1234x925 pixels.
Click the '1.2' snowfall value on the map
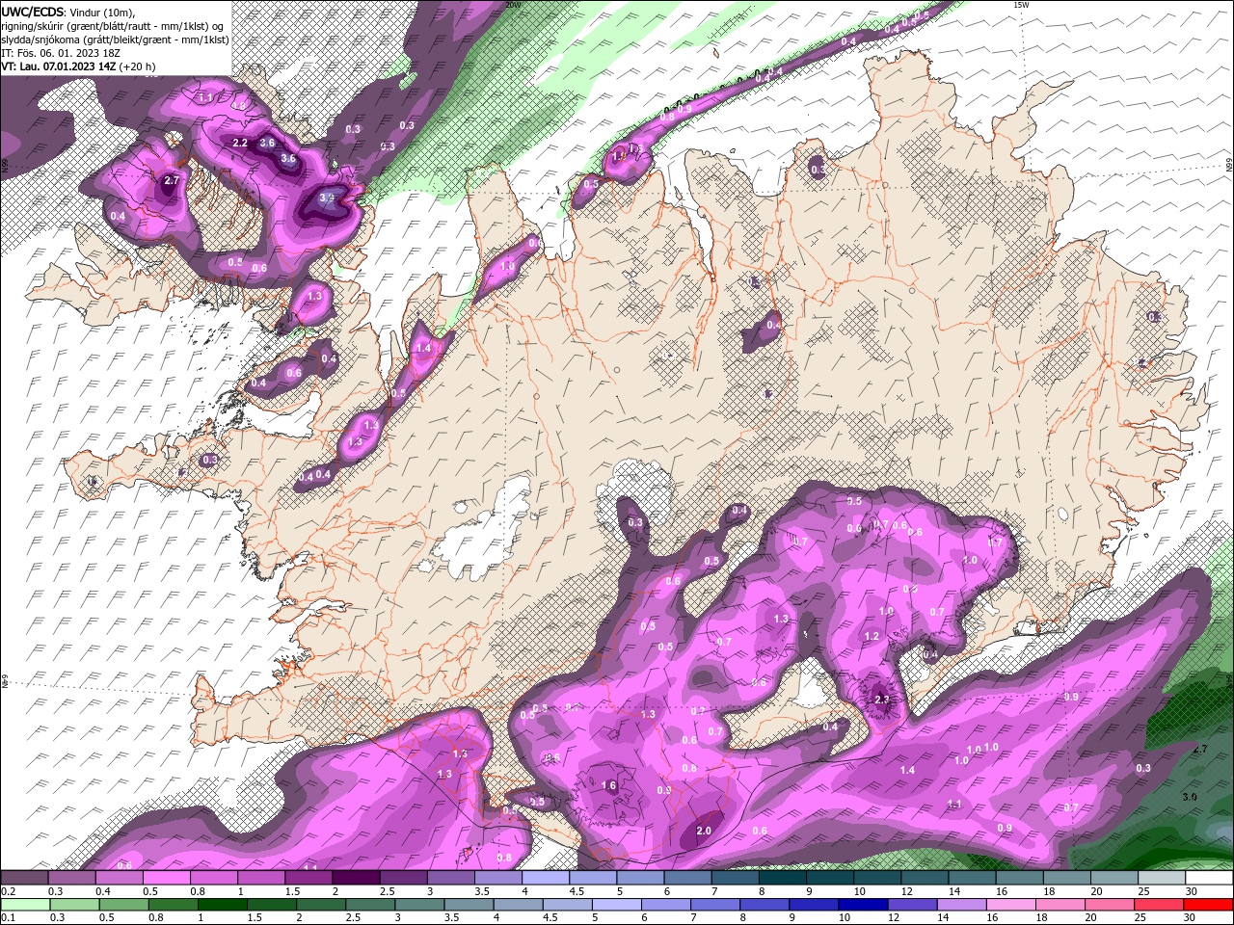pos(872,636)
